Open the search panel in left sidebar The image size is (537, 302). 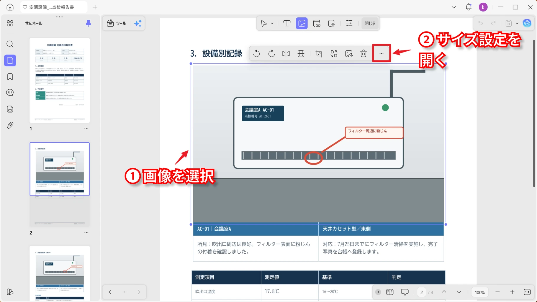[x=10, y=44]
